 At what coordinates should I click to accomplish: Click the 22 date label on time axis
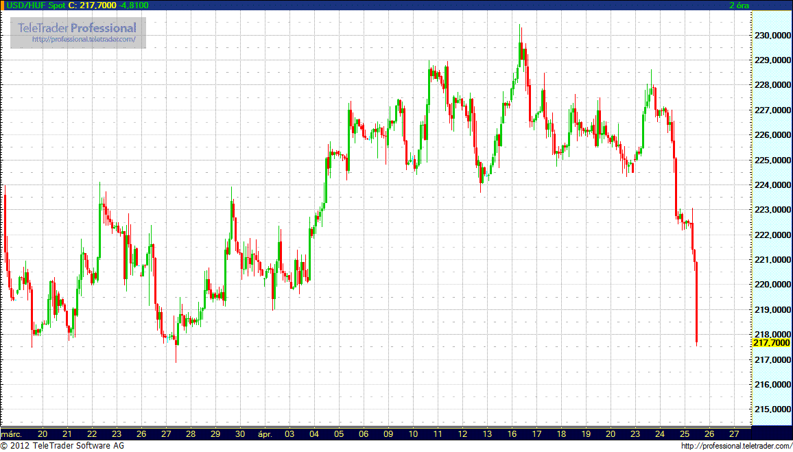[x=92, y=433]
